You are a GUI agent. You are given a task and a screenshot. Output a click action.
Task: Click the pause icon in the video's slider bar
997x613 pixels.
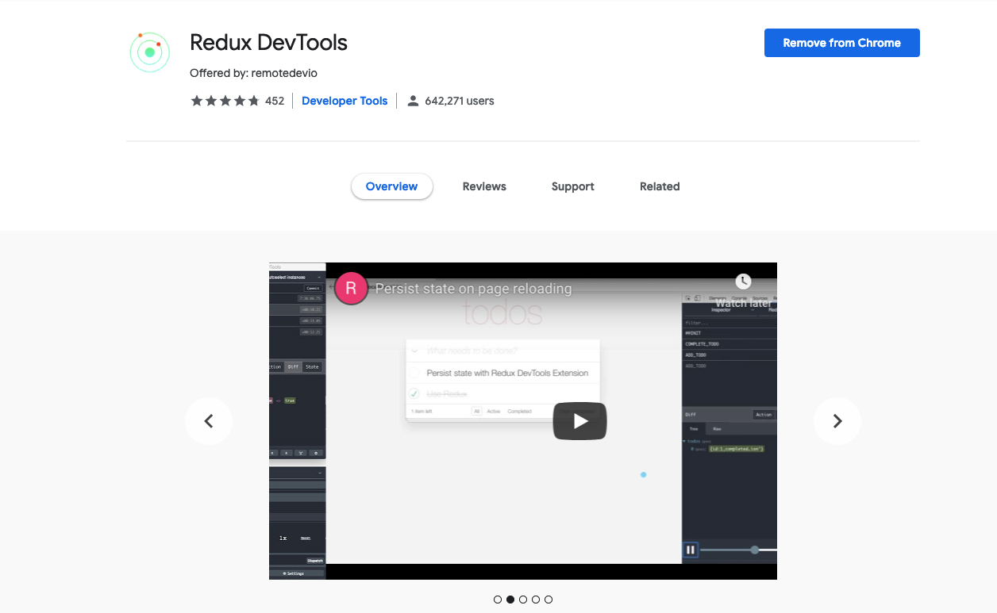pos(691,550)
